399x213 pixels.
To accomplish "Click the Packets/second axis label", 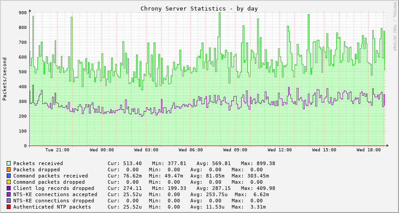I will [4, 79].
